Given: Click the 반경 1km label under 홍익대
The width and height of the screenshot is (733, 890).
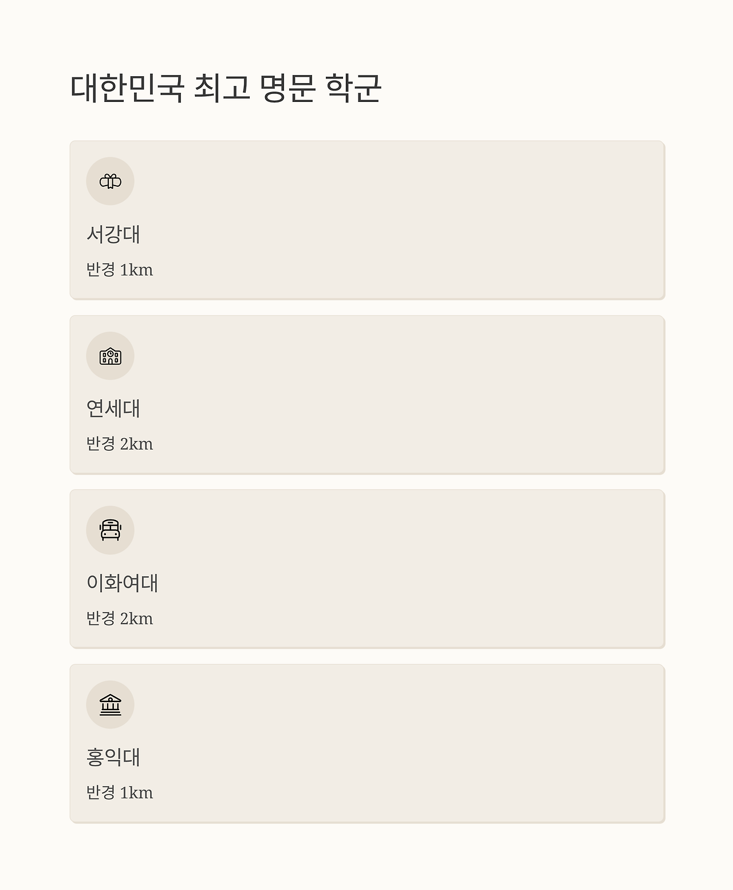Looking at the screenshot, I should (x=120, y=793).
